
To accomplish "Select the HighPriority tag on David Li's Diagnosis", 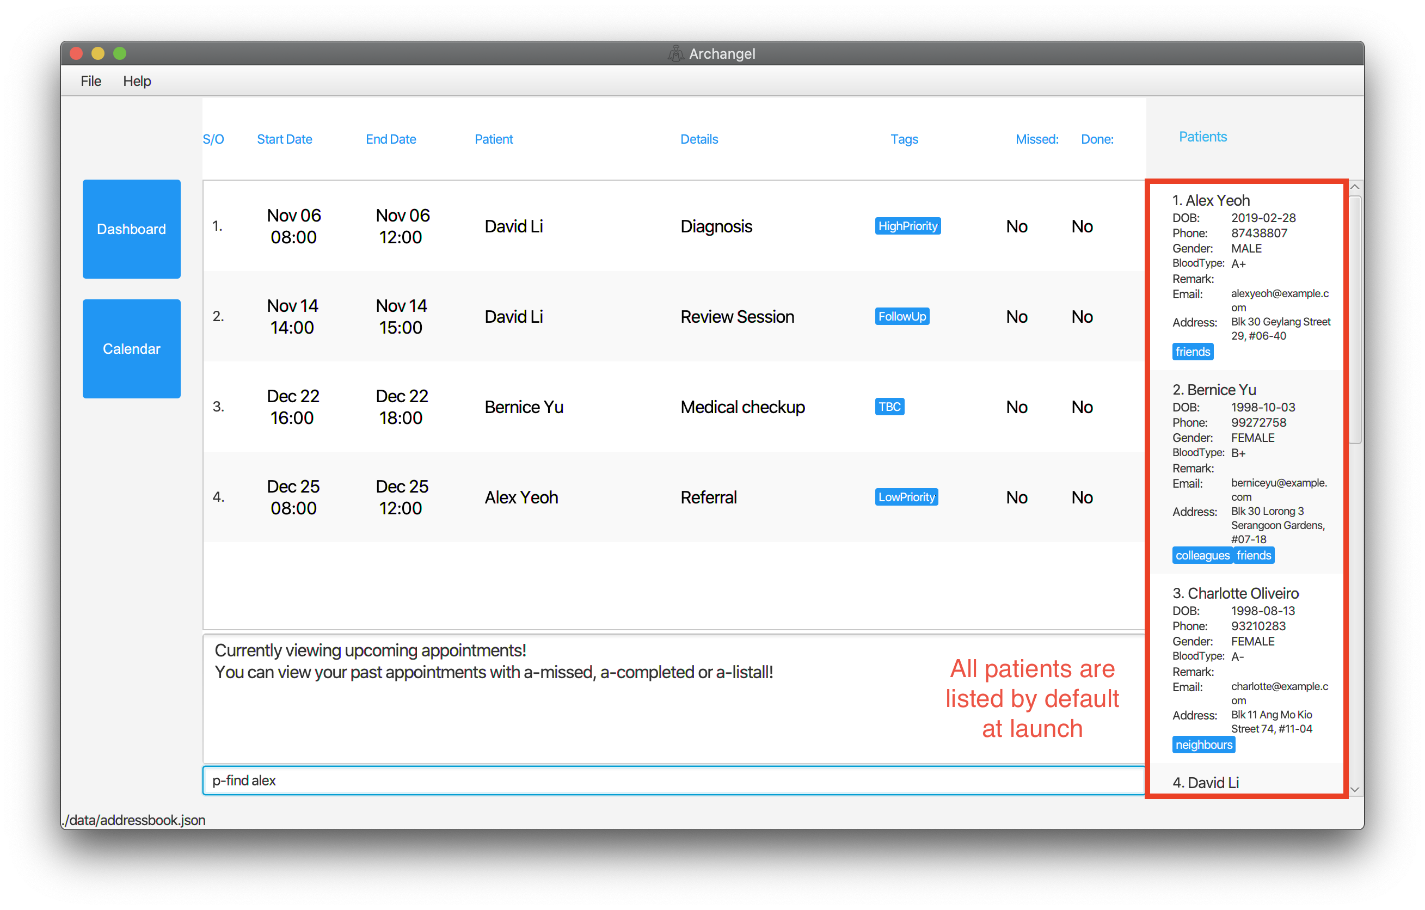I will 907,226.
